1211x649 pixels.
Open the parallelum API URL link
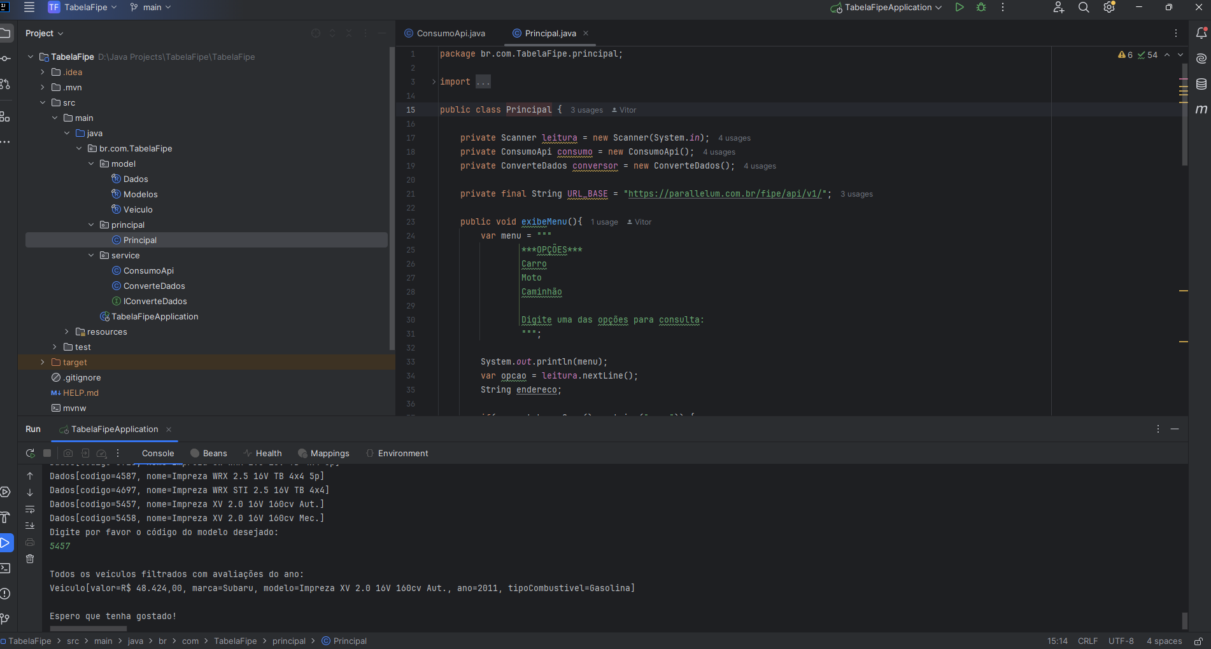725,194
